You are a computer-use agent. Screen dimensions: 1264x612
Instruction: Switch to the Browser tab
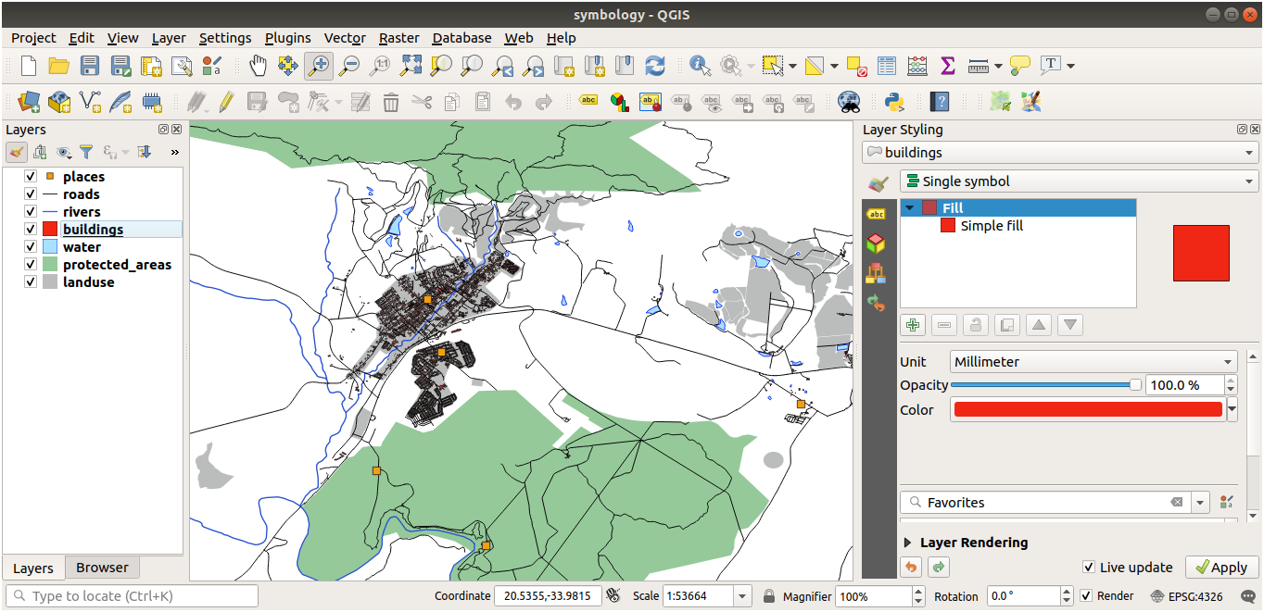(x=102, y=568)
